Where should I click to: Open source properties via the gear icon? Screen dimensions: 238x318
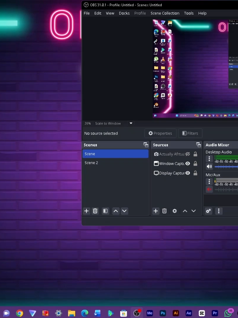pos(175,211)
